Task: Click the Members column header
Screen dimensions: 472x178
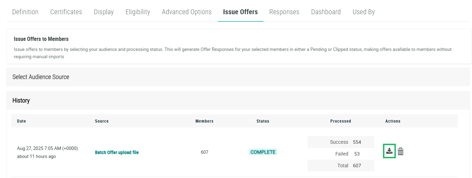Action: (204, 121)
